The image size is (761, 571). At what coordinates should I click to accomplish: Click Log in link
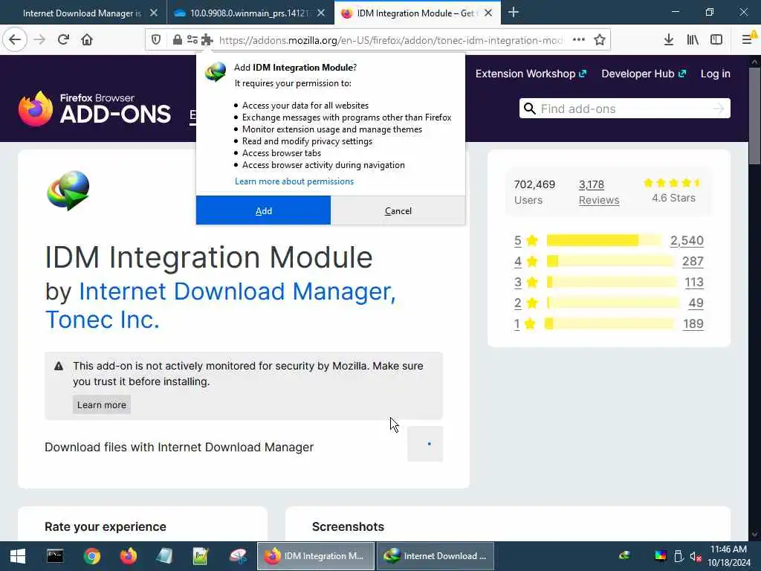click(x=716, y=74)
